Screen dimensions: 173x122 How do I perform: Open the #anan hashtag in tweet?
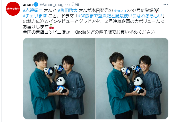(x=120, y=11)
